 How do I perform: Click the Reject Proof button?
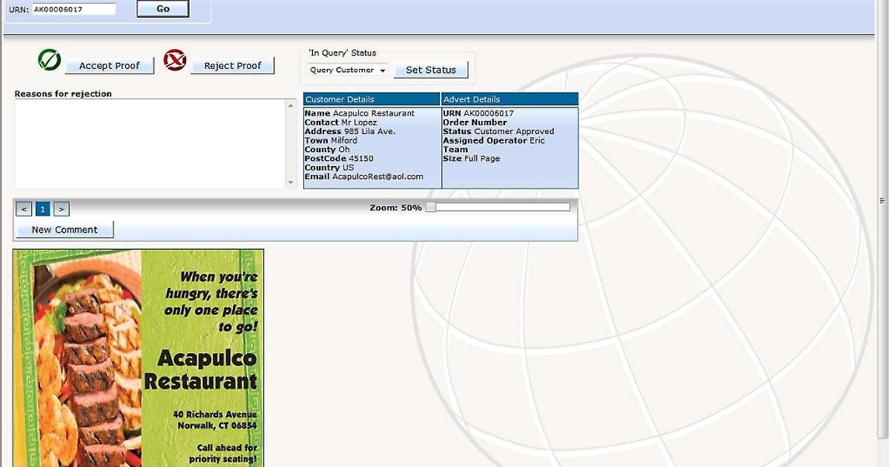(233, 66)
